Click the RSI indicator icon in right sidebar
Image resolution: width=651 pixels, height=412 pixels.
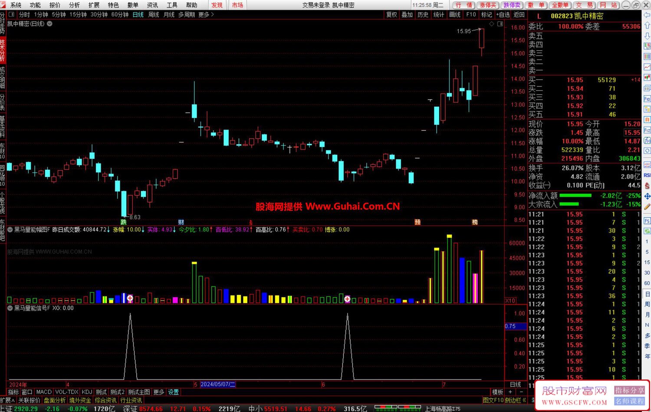click(647, 175)
